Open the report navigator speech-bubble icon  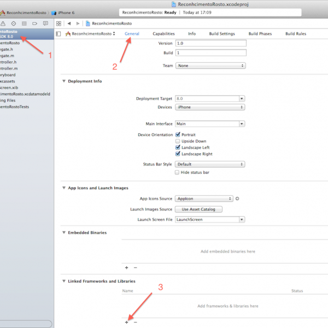pos(45,24)
